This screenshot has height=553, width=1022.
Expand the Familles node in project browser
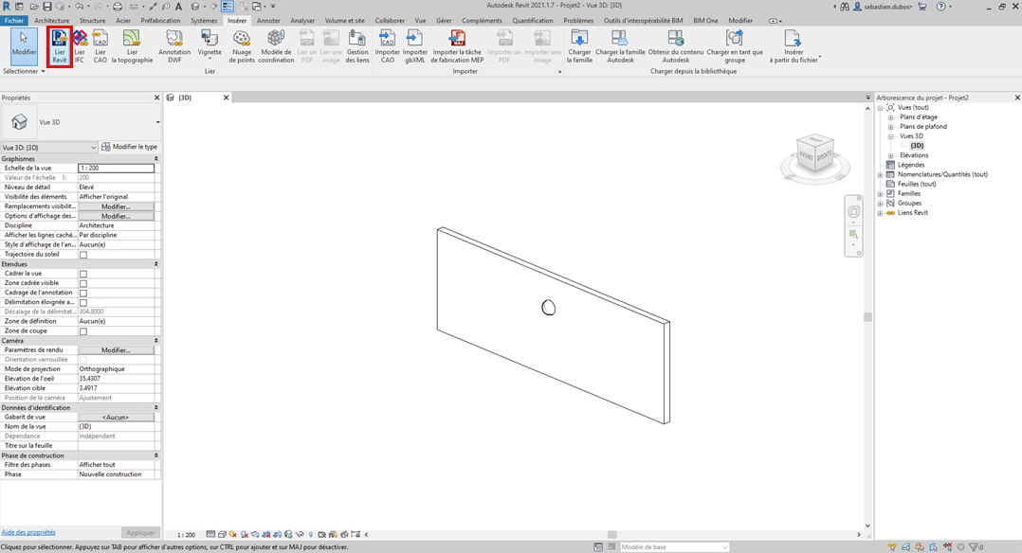pos(881,194)
